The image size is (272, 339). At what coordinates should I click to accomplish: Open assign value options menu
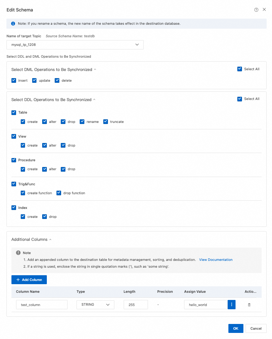[x=232, y=305]
